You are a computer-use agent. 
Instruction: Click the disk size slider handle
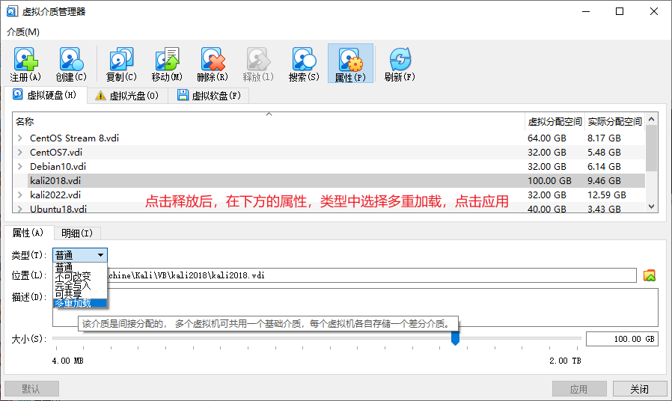tap(455, 339)
